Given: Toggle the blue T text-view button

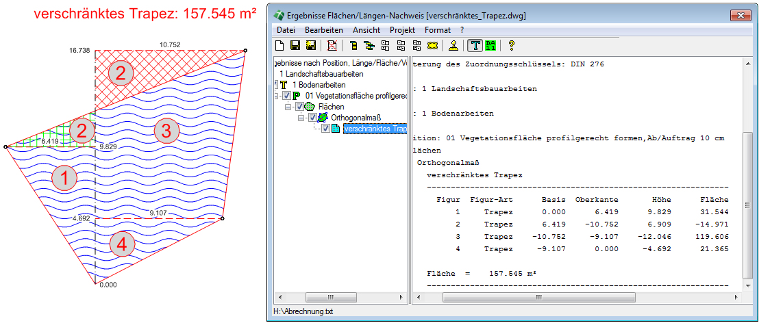Looking at the screenshot, I should tap(474, 46).
